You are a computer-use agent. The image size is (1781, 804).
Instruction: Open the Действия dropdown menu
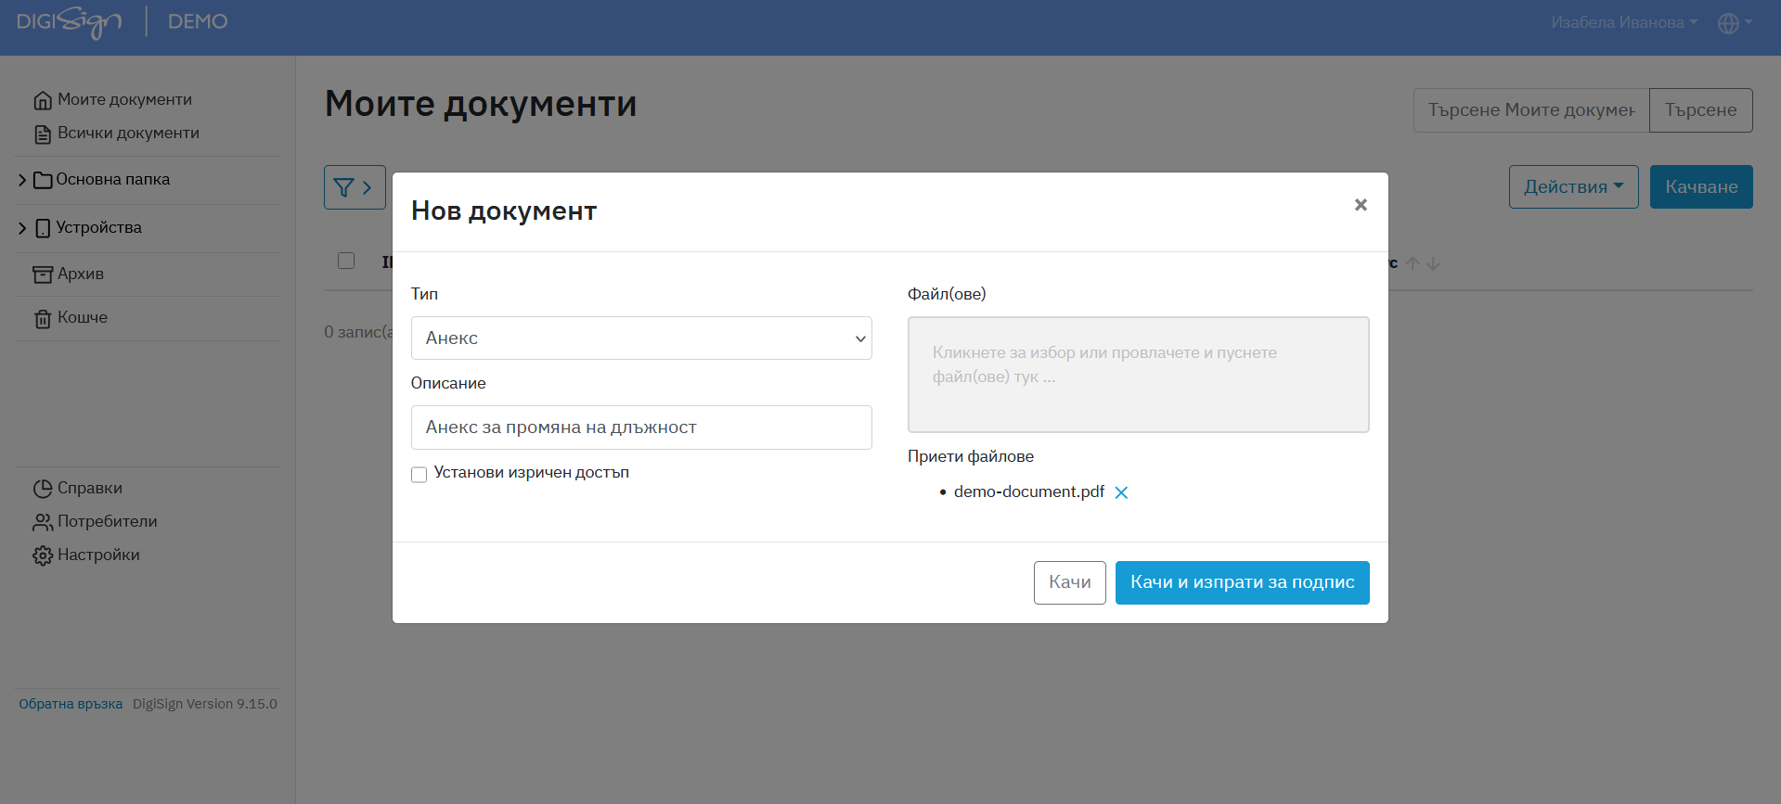click(x=1573, y=187)
